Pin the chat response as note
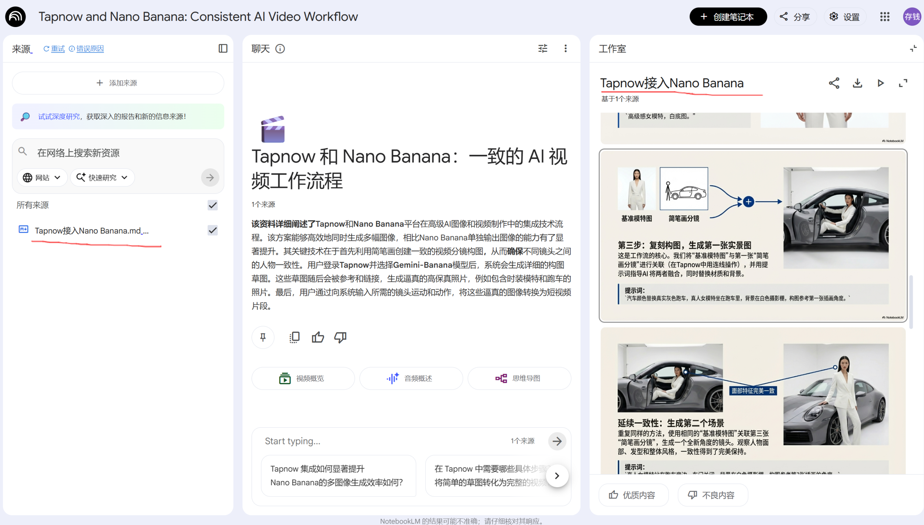 (263, 337)
